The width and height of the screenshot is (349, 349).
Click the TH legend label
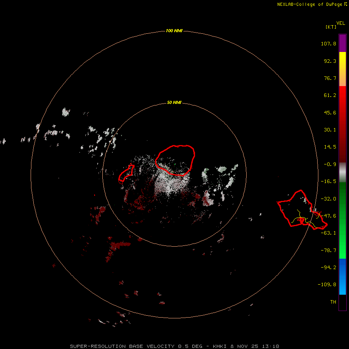[333, 302]
